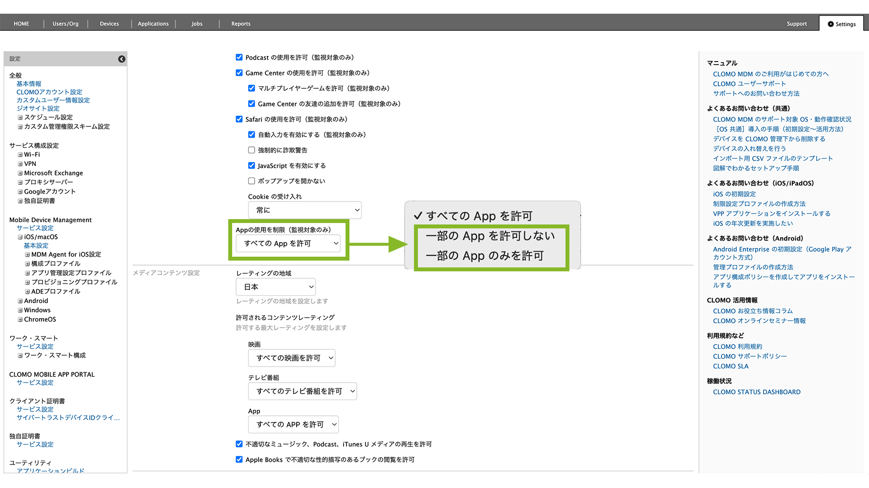Expand the Wi-Fi tree node icon
Image resolution: width=869 pixels, height=488 pixels.
coord(20,155)
